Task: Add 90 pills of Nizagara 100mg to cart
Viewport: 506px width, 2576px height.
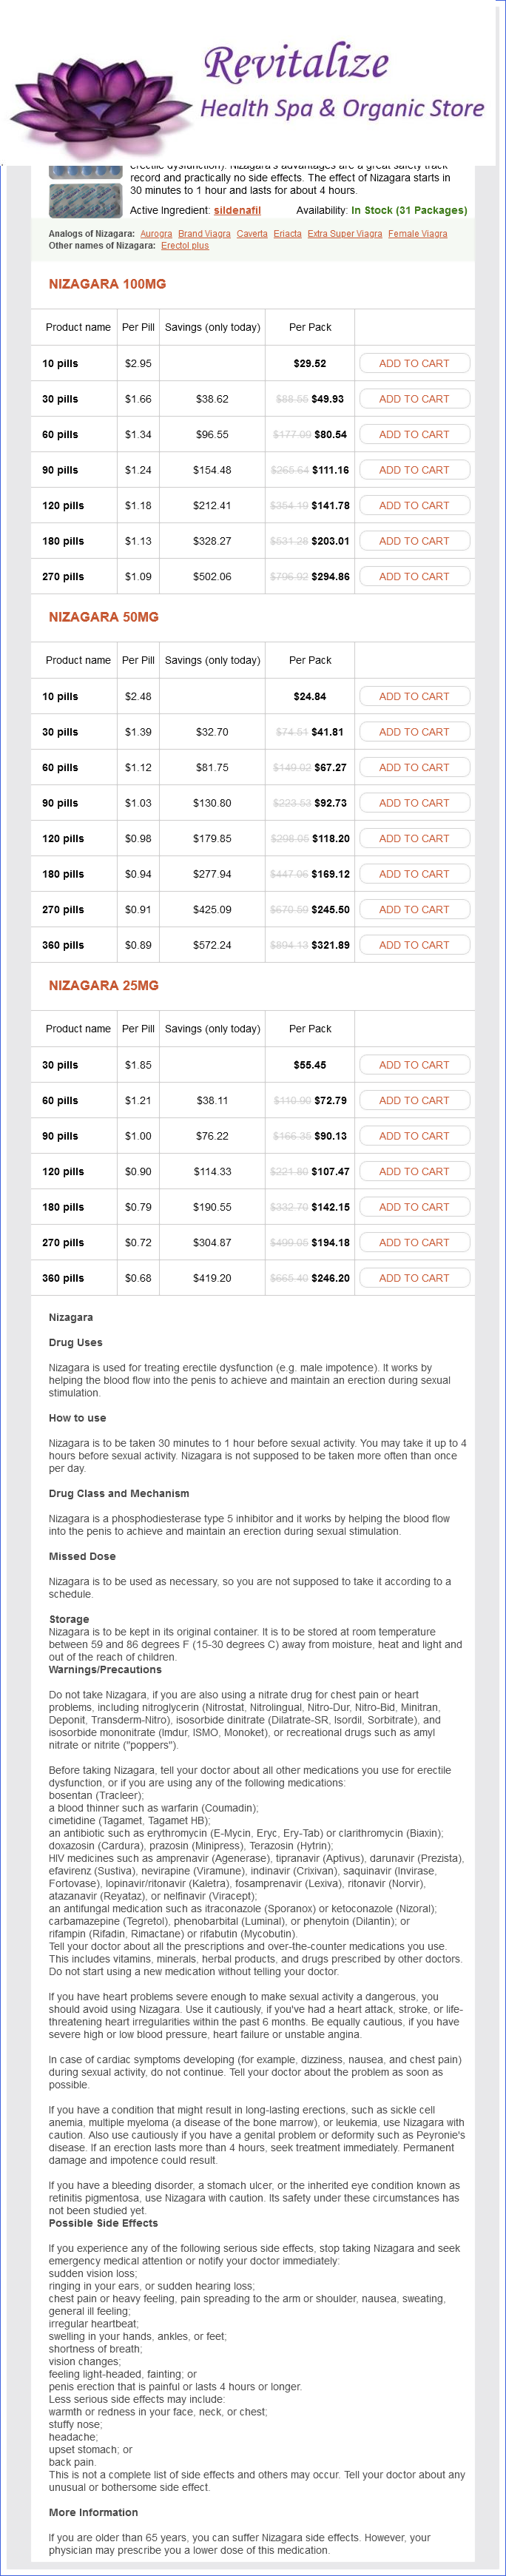Action: point(414,470)
